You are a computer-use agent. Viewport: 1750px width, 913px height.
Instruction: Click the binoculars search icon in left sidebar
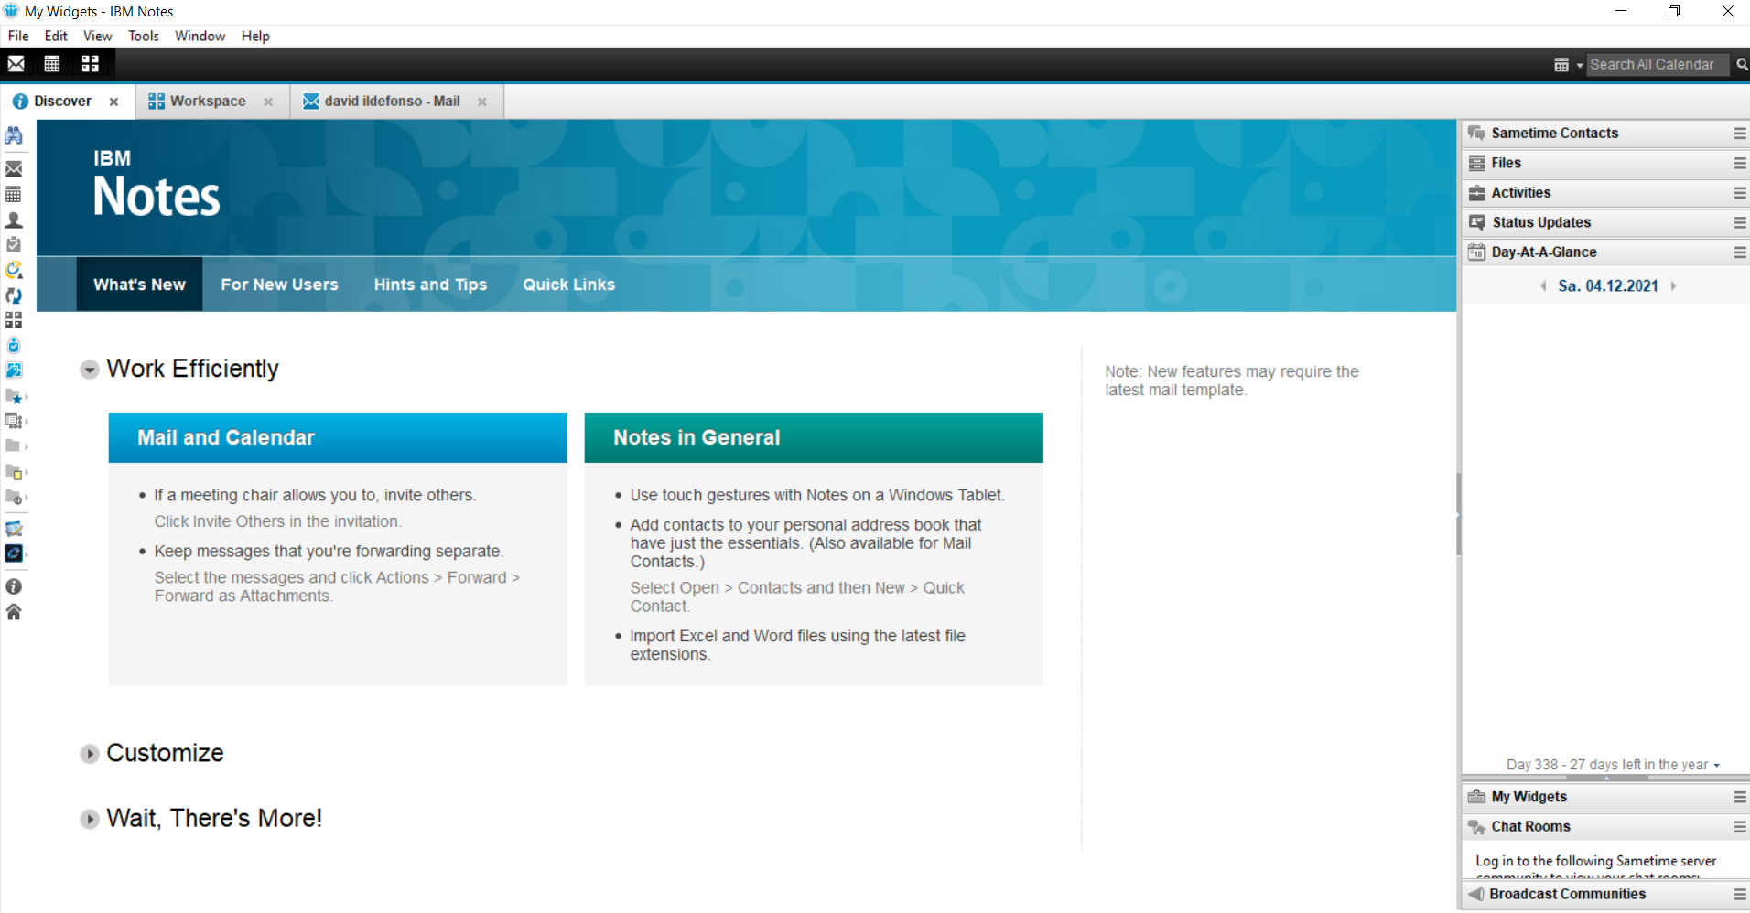pos(14,136)
